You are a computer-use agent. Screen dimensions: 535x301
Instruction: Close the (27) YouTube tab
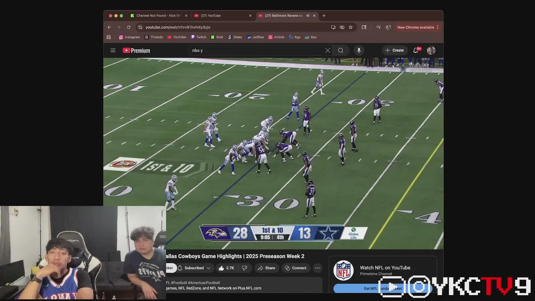tap(250, 15)
